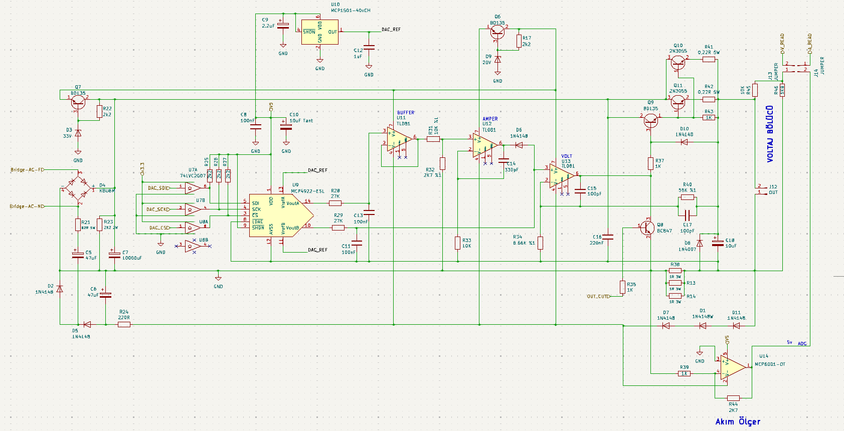Screen dimensions: 844x431
Task: Click the D9 20V zener diode
Action: (x=497, y=60)
